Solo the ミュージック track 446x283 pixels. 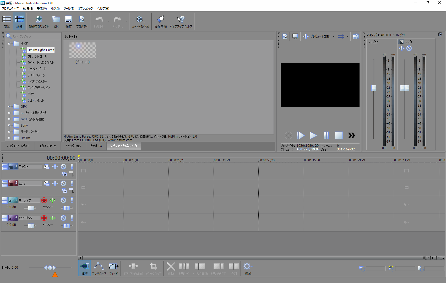tap(72, 218)
